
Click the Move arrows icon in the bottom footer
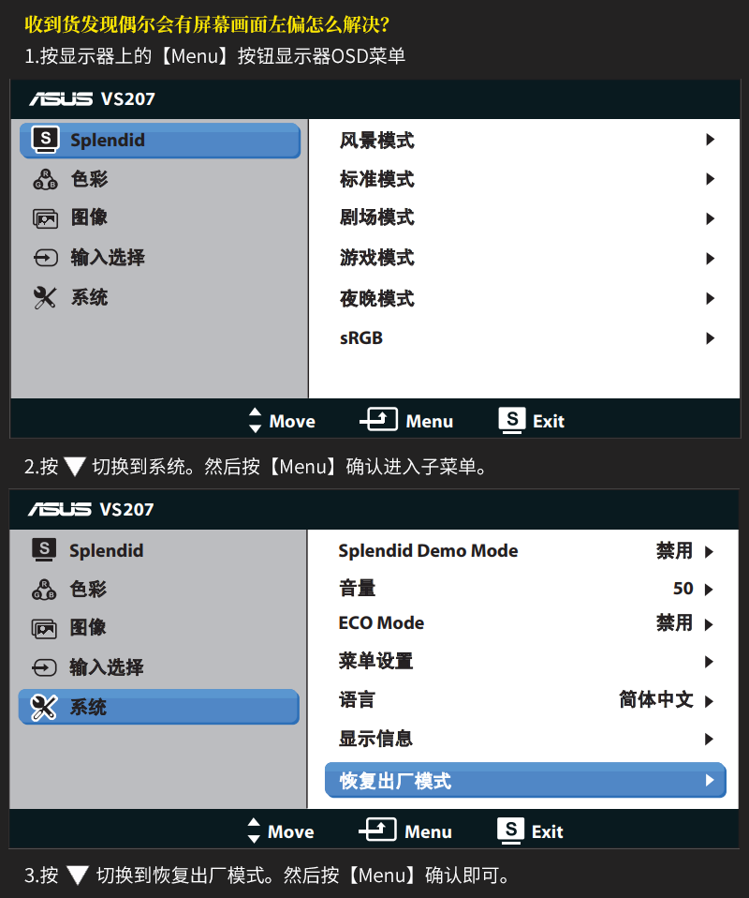point(254,831)
